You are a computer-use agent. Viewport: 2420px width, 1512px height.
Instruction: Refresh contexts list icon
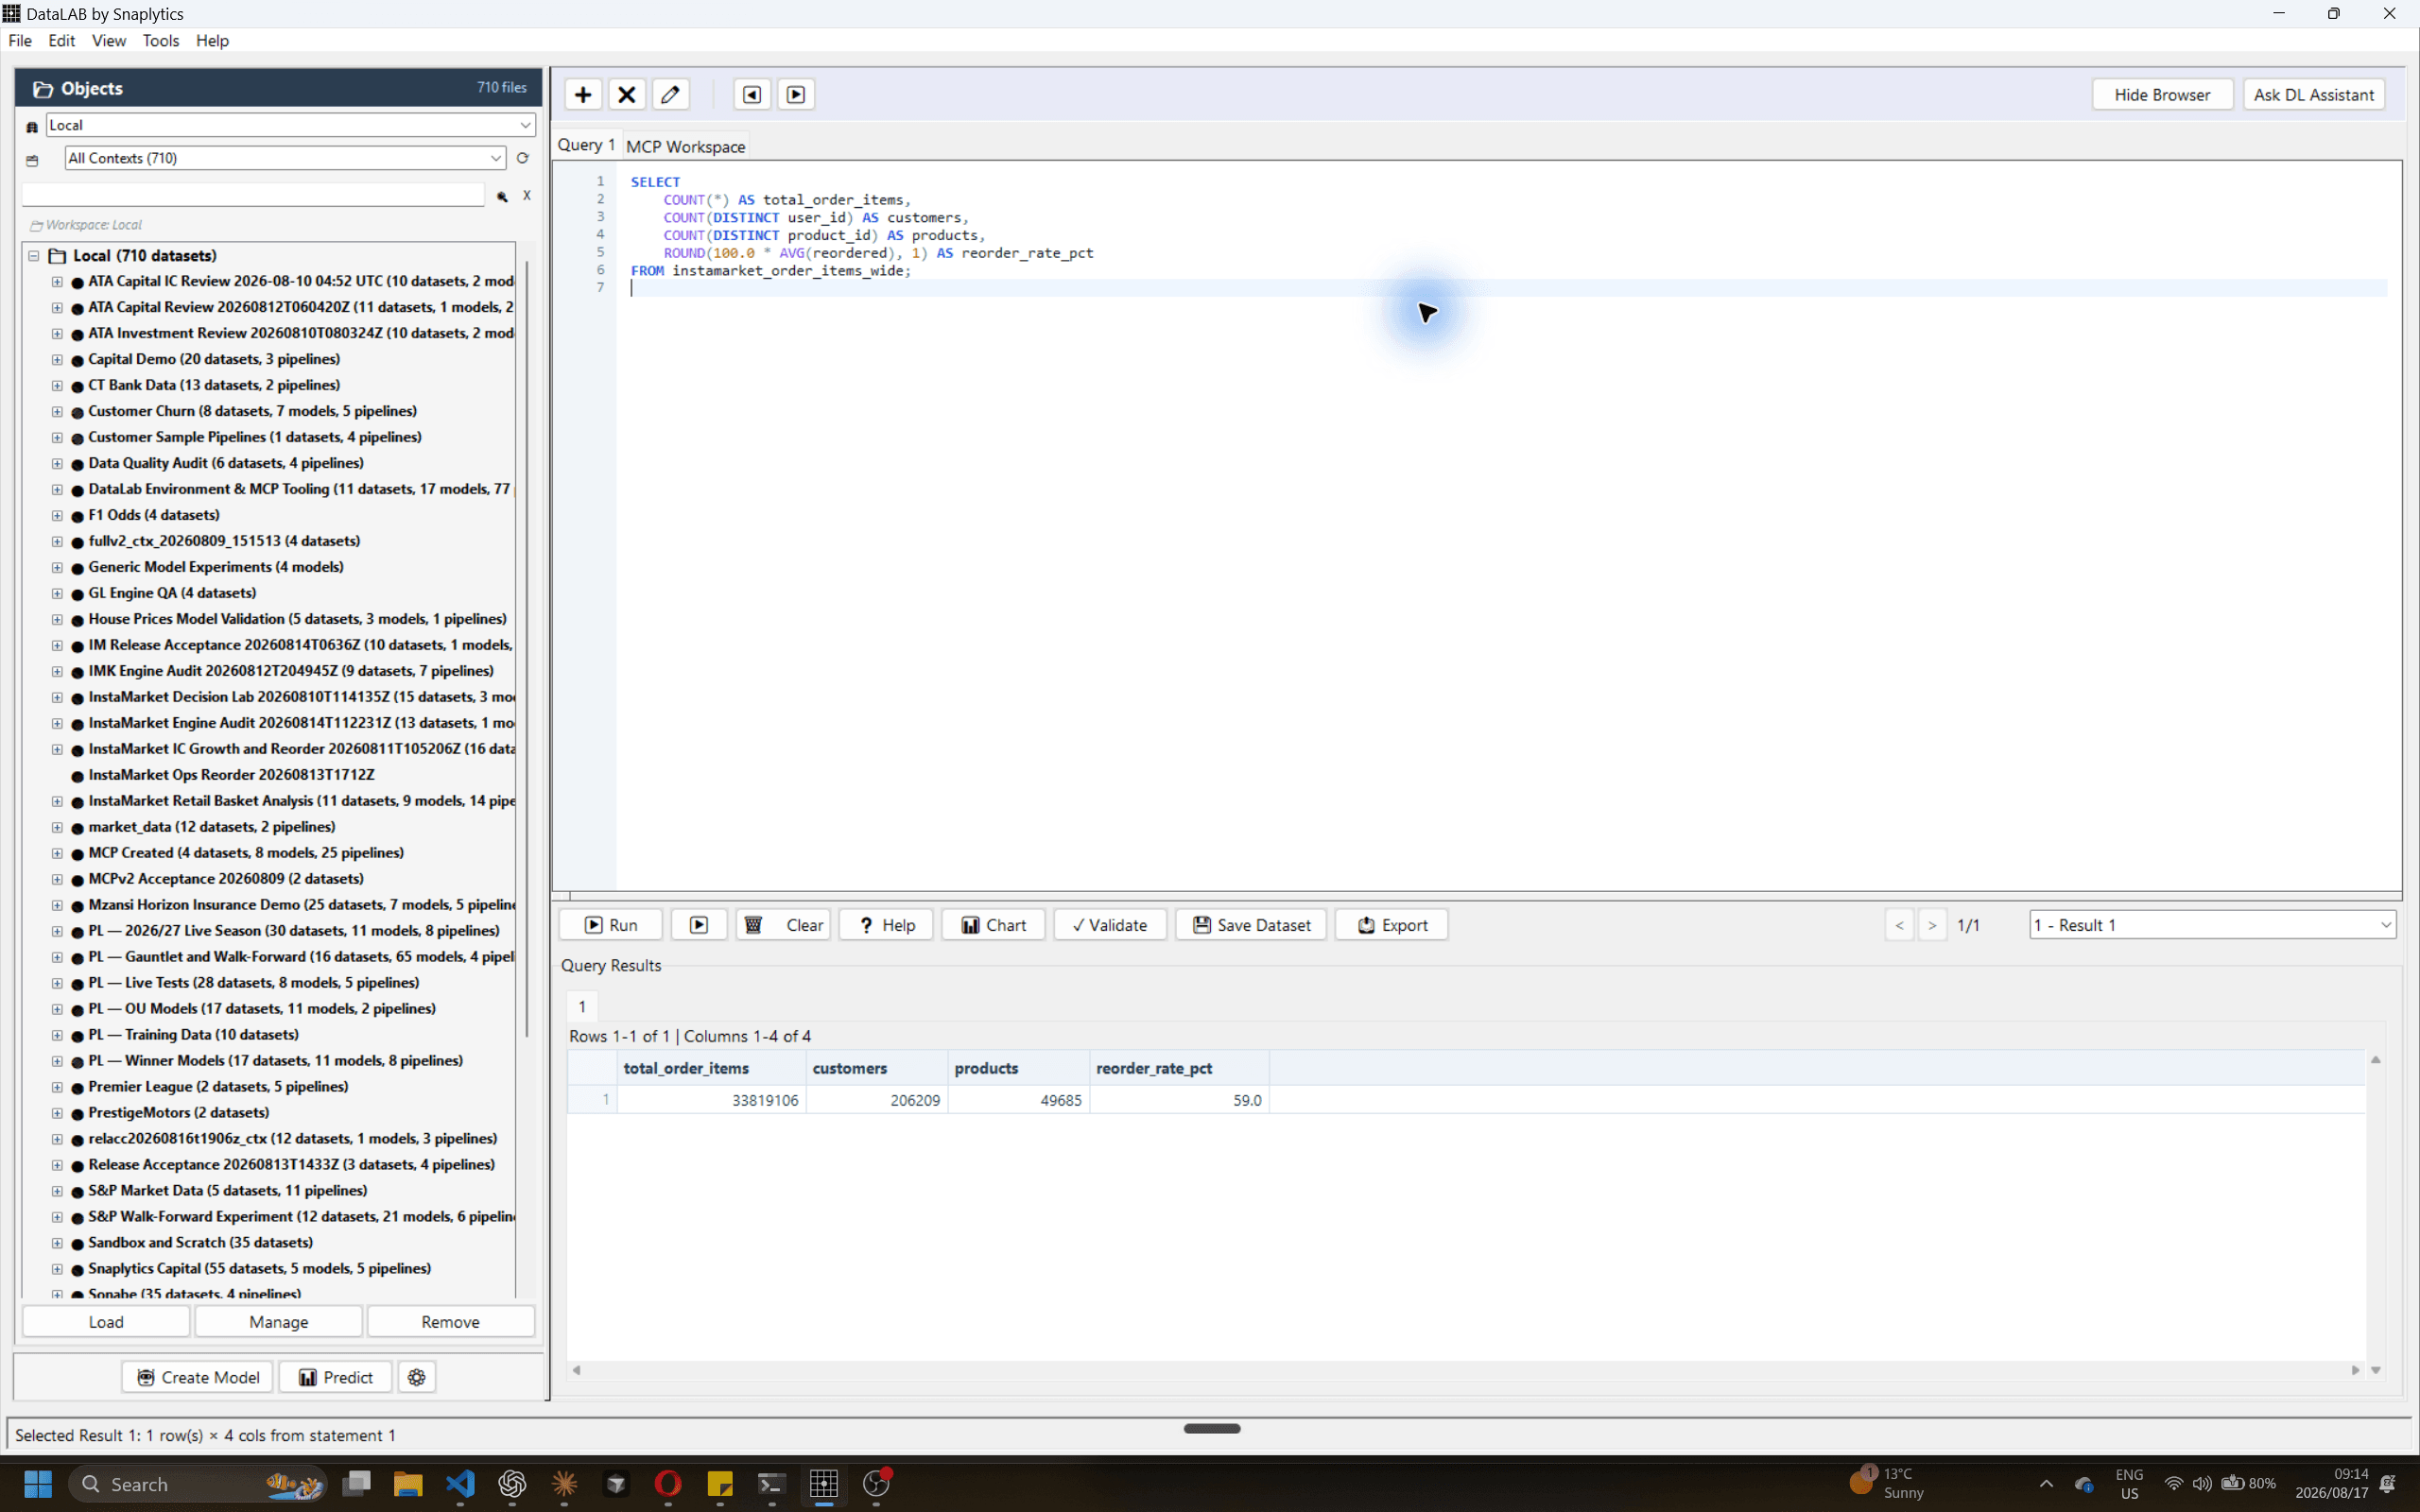pyautogui.click(x=522, y=158)
